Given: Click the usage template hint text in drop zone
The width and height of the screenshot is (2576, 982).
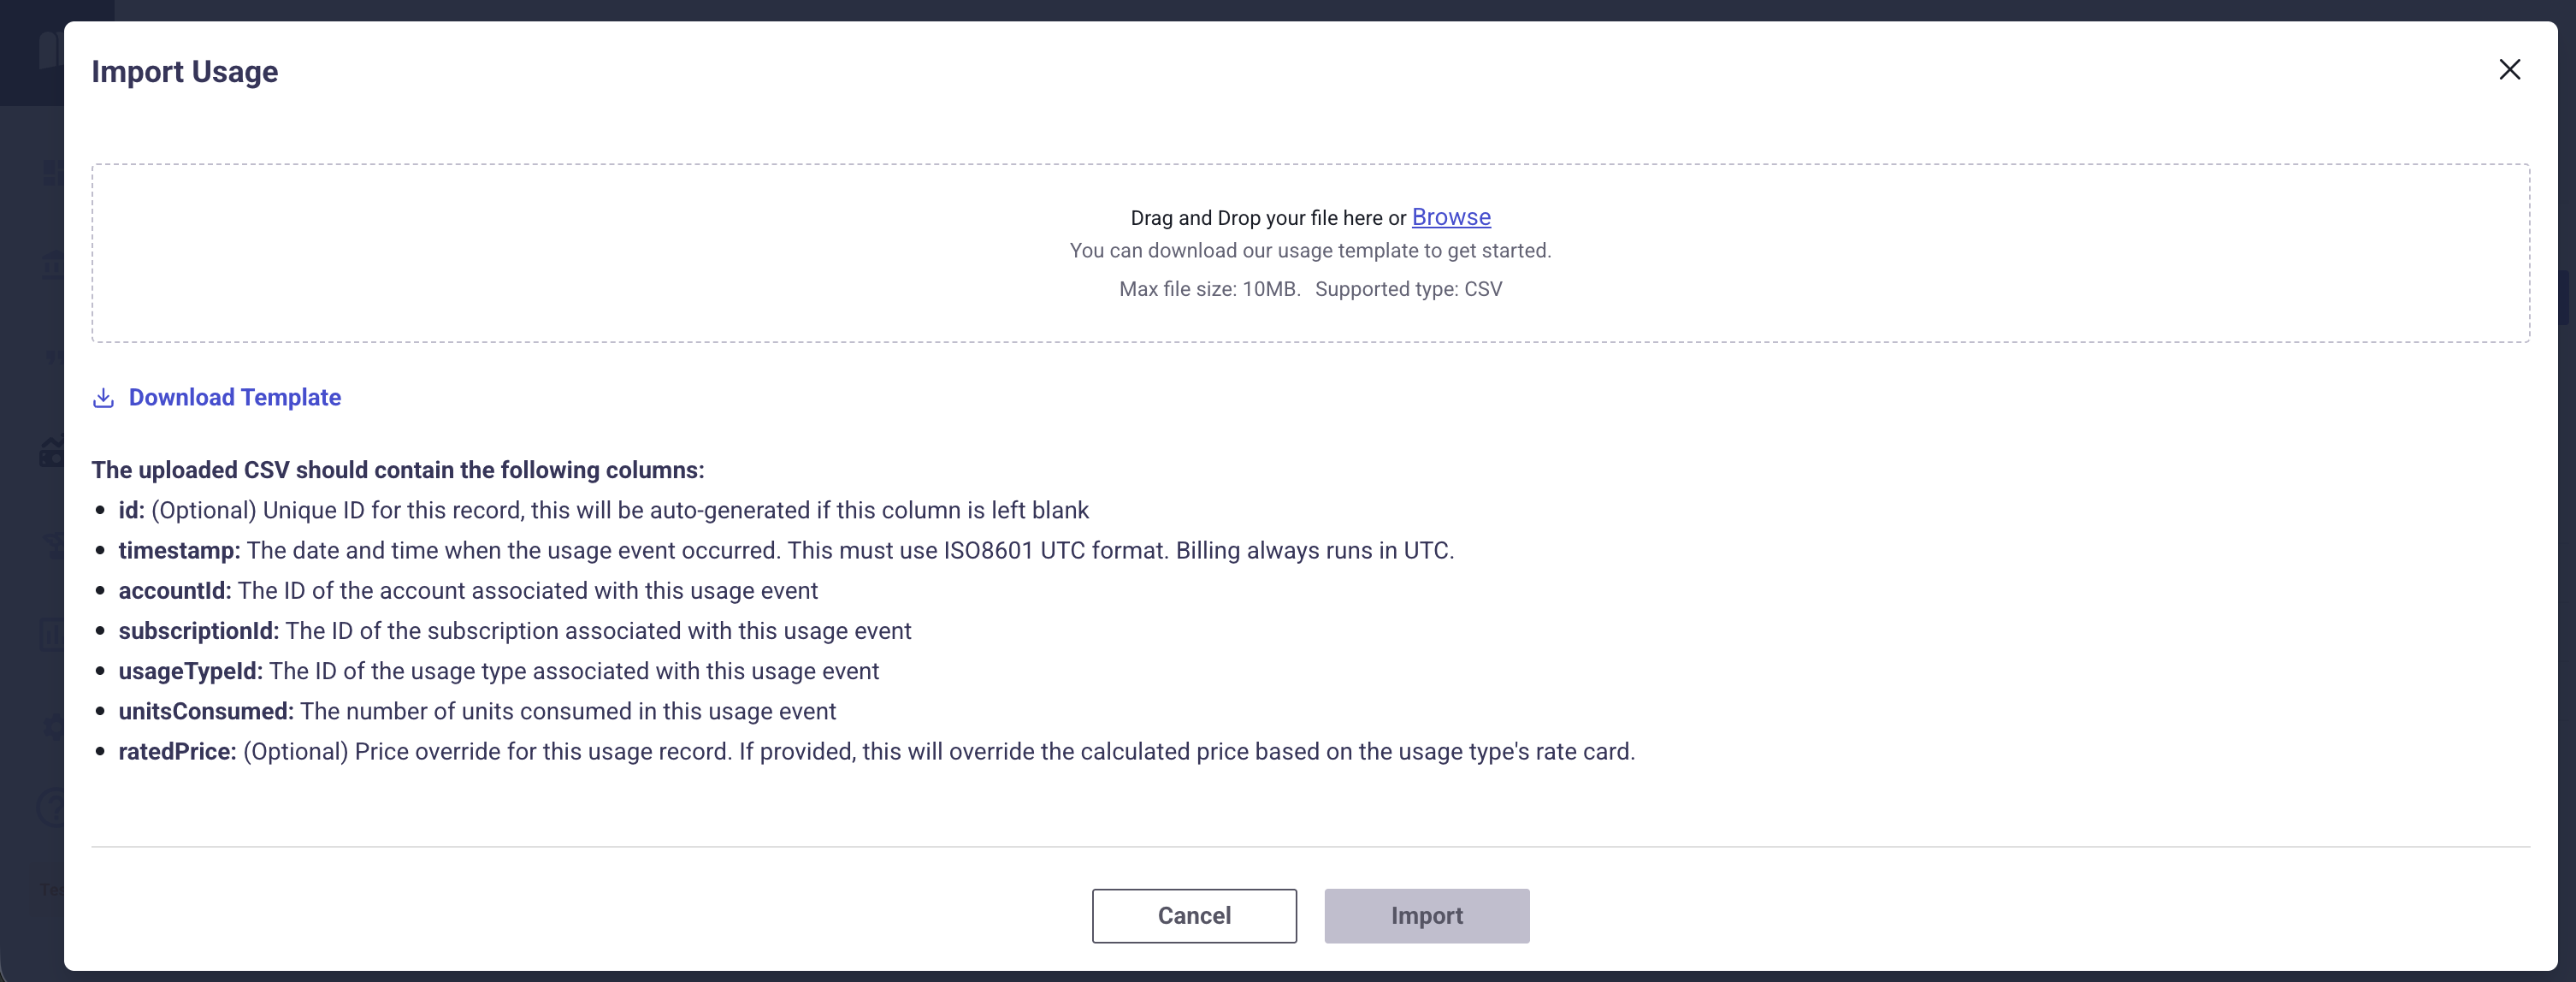Looking at the screenshot, I should click(1310, 251).
